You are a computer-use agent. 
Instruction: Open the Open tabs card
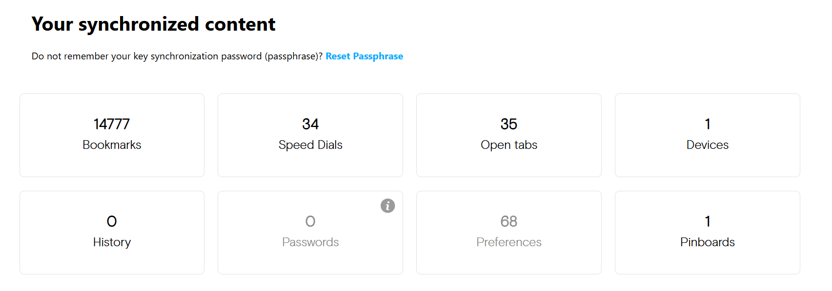[509, 135]
